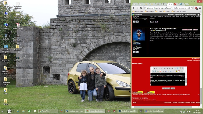203x114 pixels.
Task: Switch to Football Manager 2014 taskbar button
Action: (128, 111)
